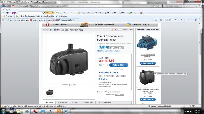Add 158 GPH Miniature pump to cart
Viewport: 204px width, 114px height.
tap(148, 99)
